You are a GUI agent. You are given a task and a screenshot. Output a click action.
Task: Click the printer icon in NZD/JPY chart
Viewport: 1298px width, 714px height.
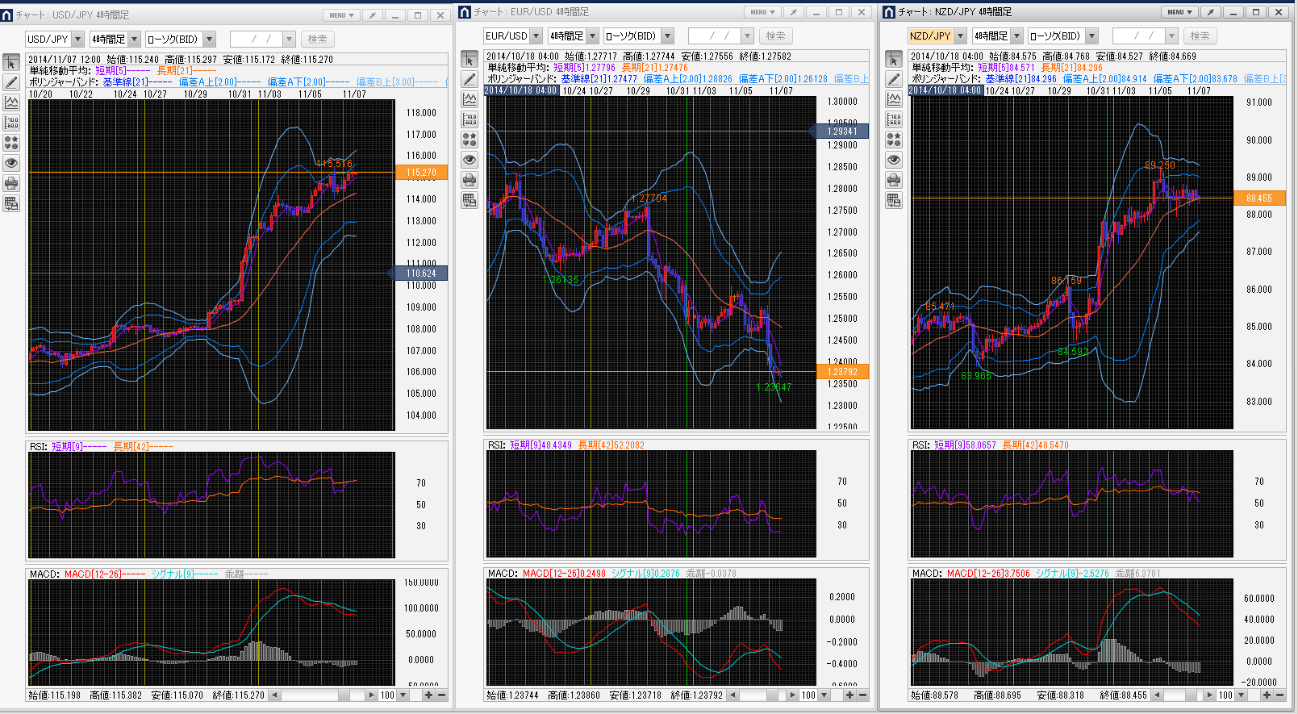point(894,180)
